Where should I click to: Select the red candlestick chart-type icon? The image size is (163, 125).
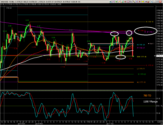coord(125,2)
